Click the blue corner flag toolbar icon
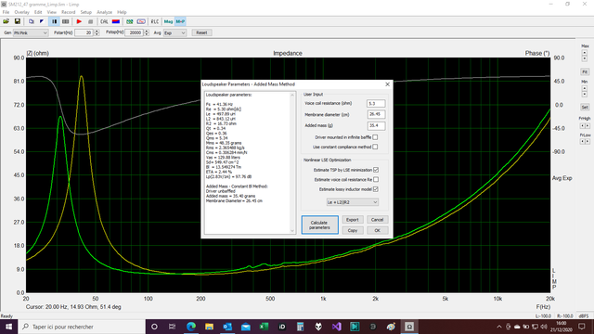594x334 pixels. (x=42, y=21)
